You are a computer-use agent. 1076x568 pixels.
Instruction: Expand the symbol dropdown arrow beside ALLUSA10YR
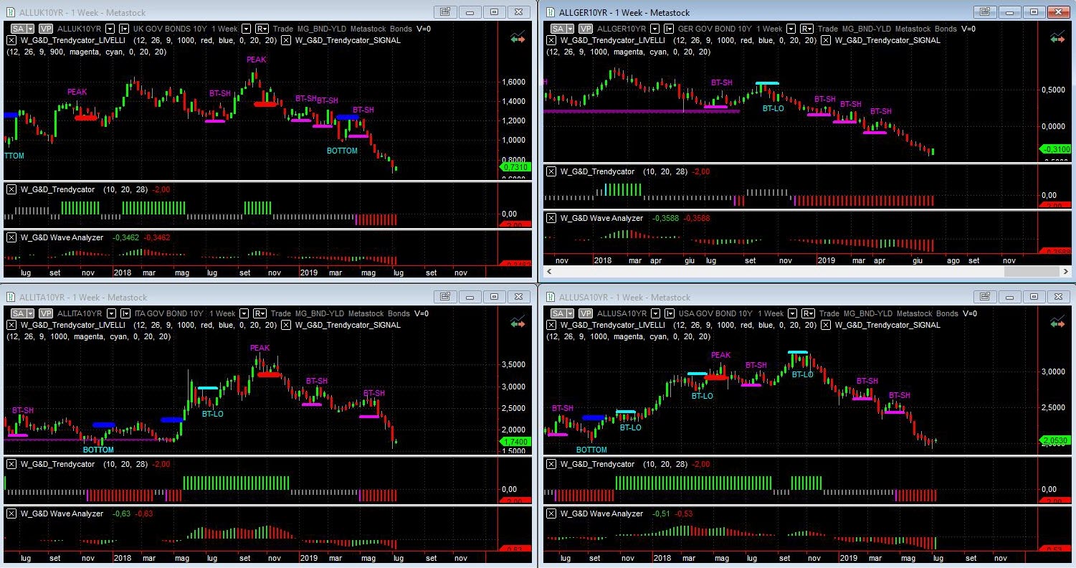click(654, 313)
